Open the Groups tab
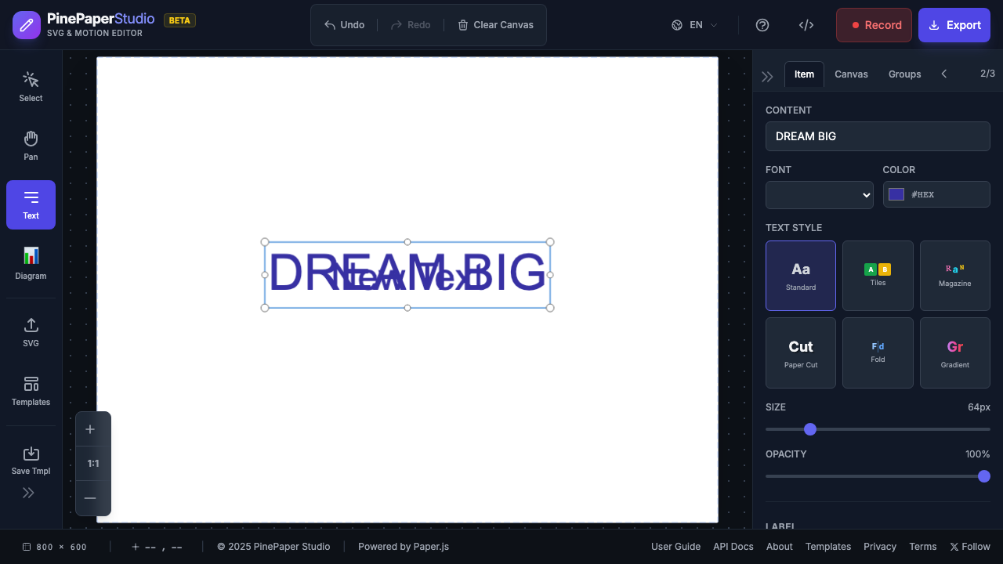 pyautogui.click(x=904, y=74)
